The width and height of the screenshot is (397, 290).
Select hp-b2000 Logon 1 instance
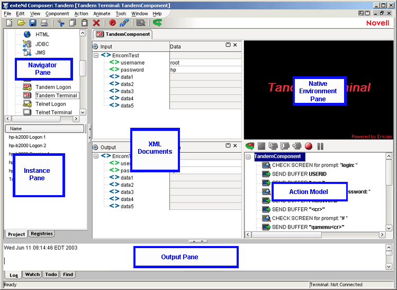(x=27, y=137)
